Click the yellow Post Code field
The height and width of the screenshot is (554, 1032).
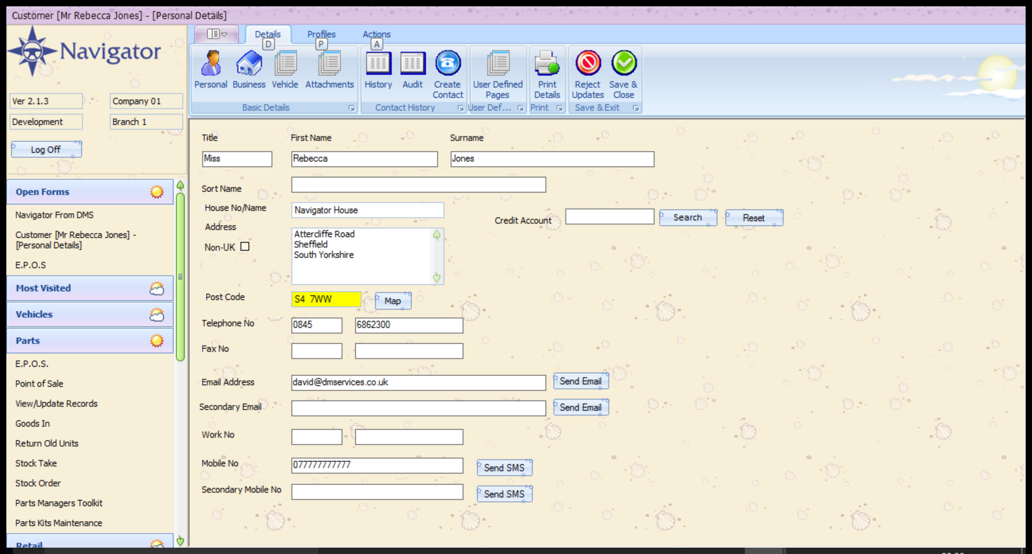326,299
